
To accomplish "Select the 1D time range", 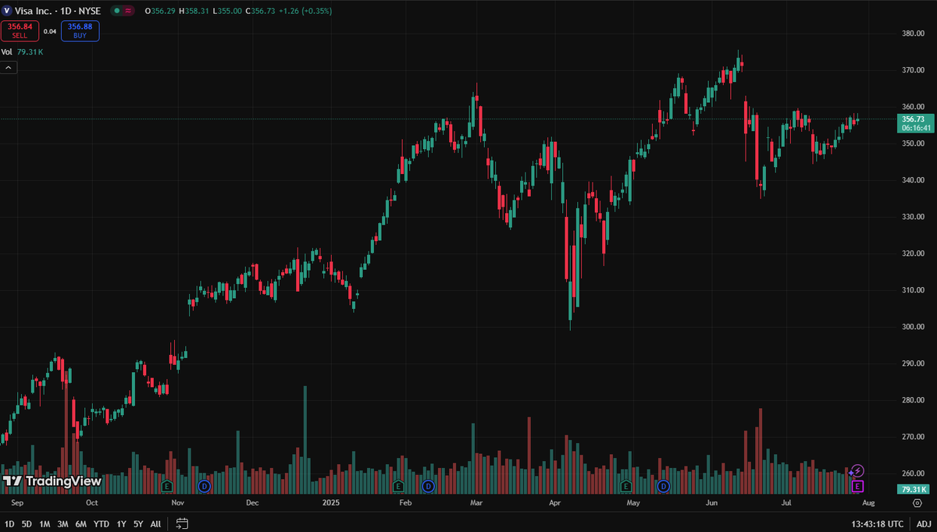I will pos(9,523).
